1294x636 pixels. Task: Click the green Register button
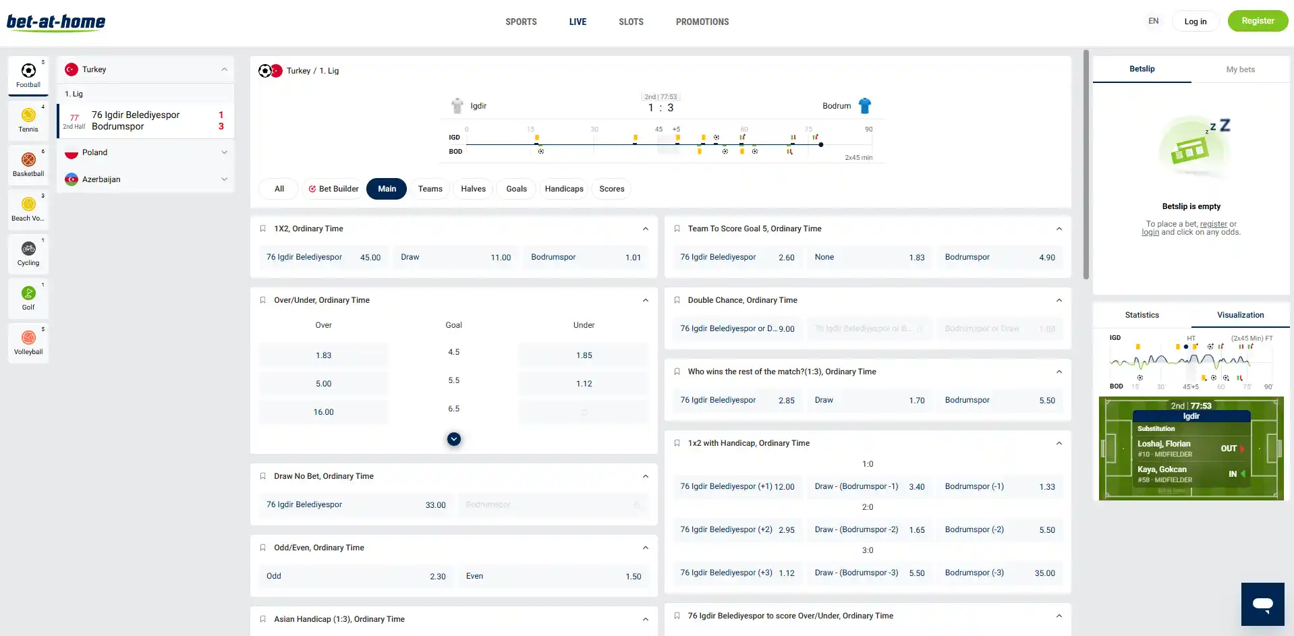pos(1258,21)
